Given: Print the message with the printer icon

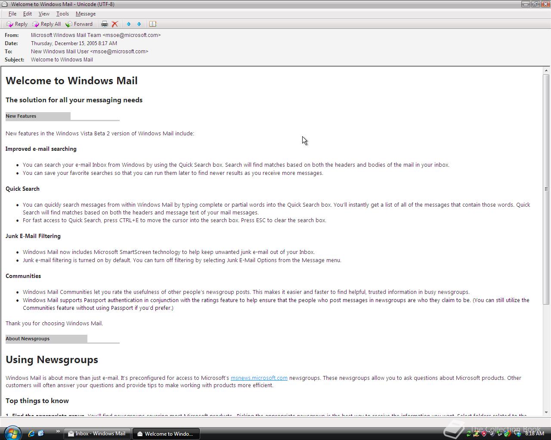Looking at the screenshot, I should [x=104, y=24].
